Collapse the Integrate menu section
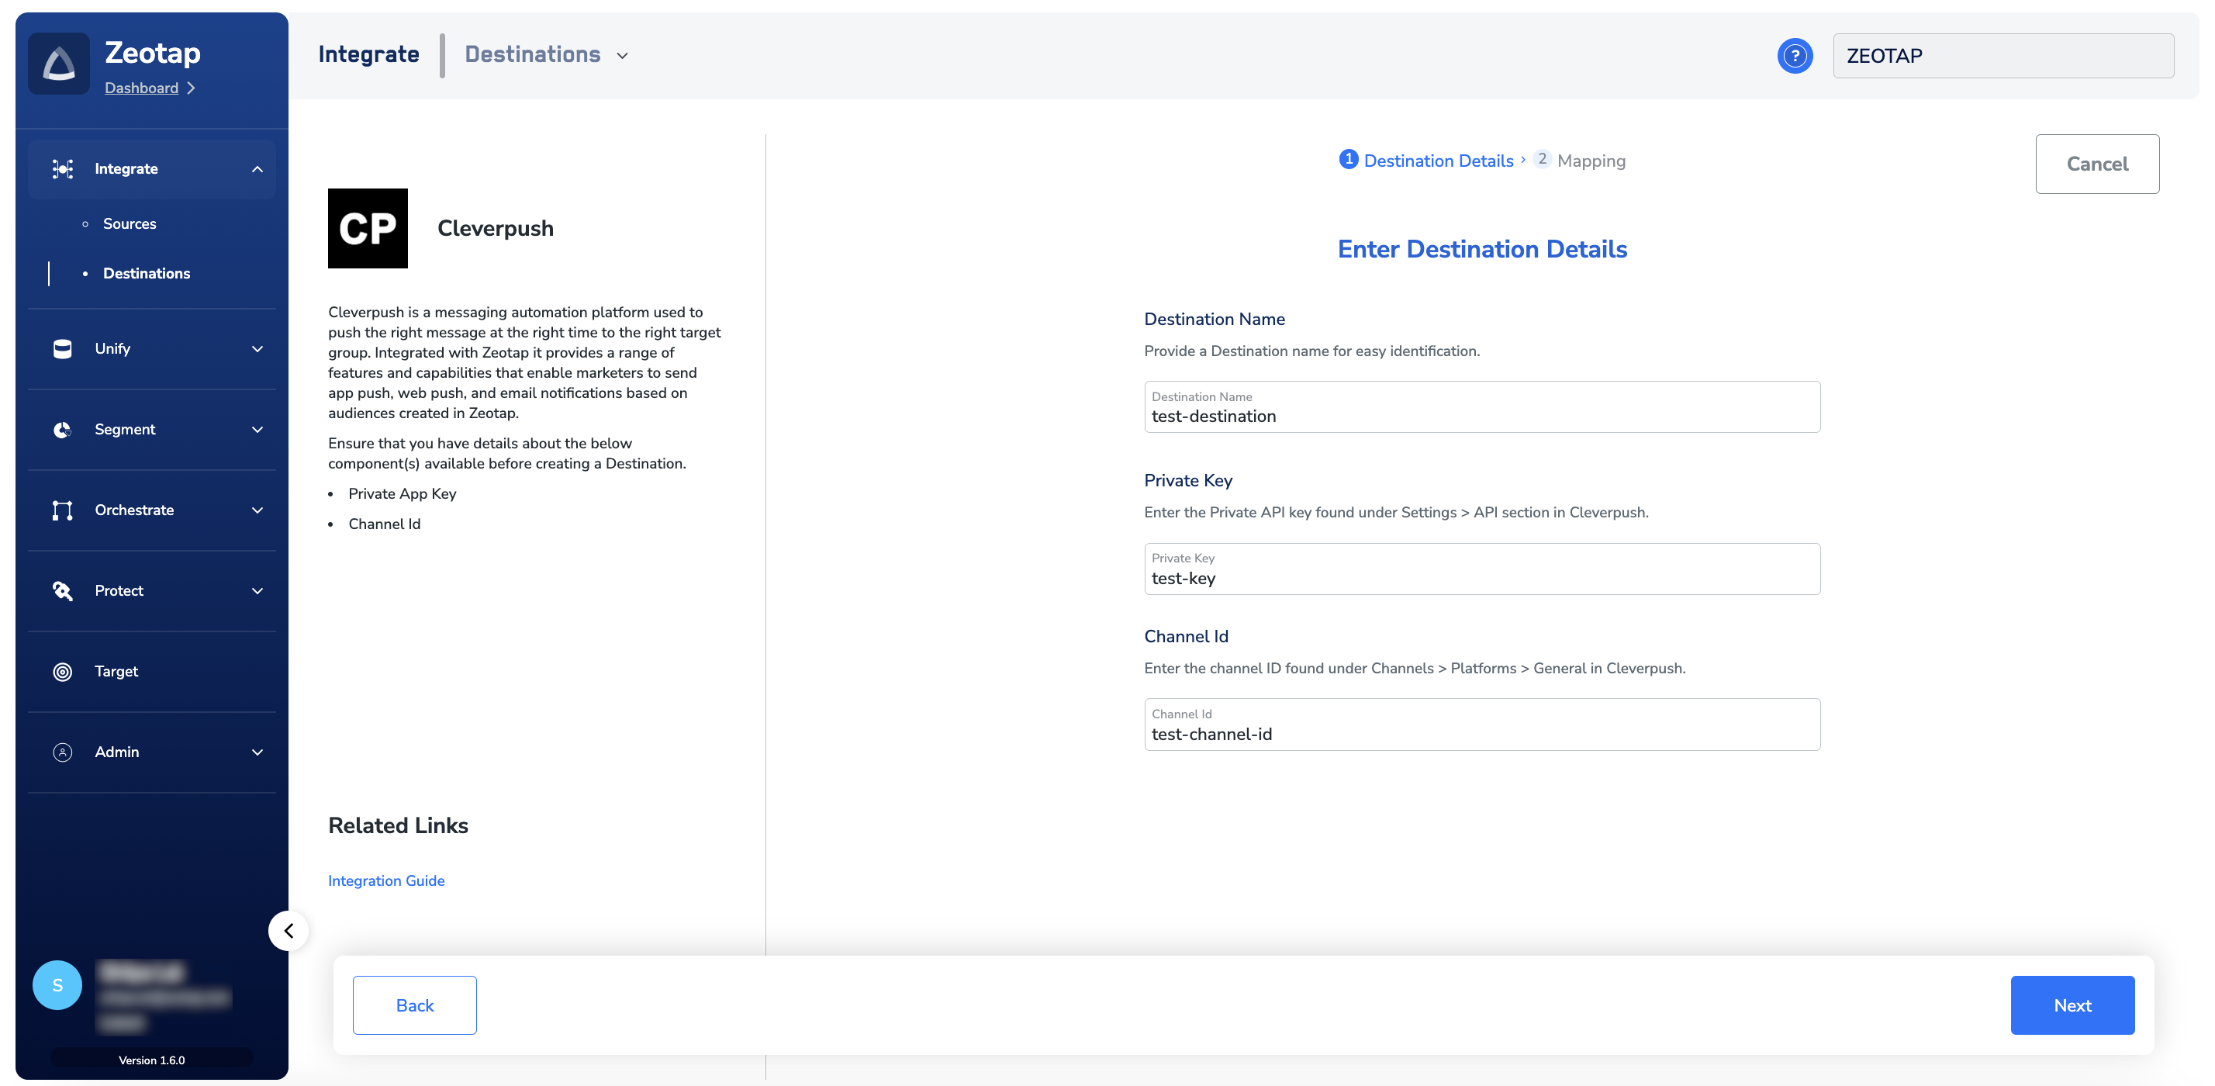Screen dimensions: 2215x1086 [x=257, y=169]
